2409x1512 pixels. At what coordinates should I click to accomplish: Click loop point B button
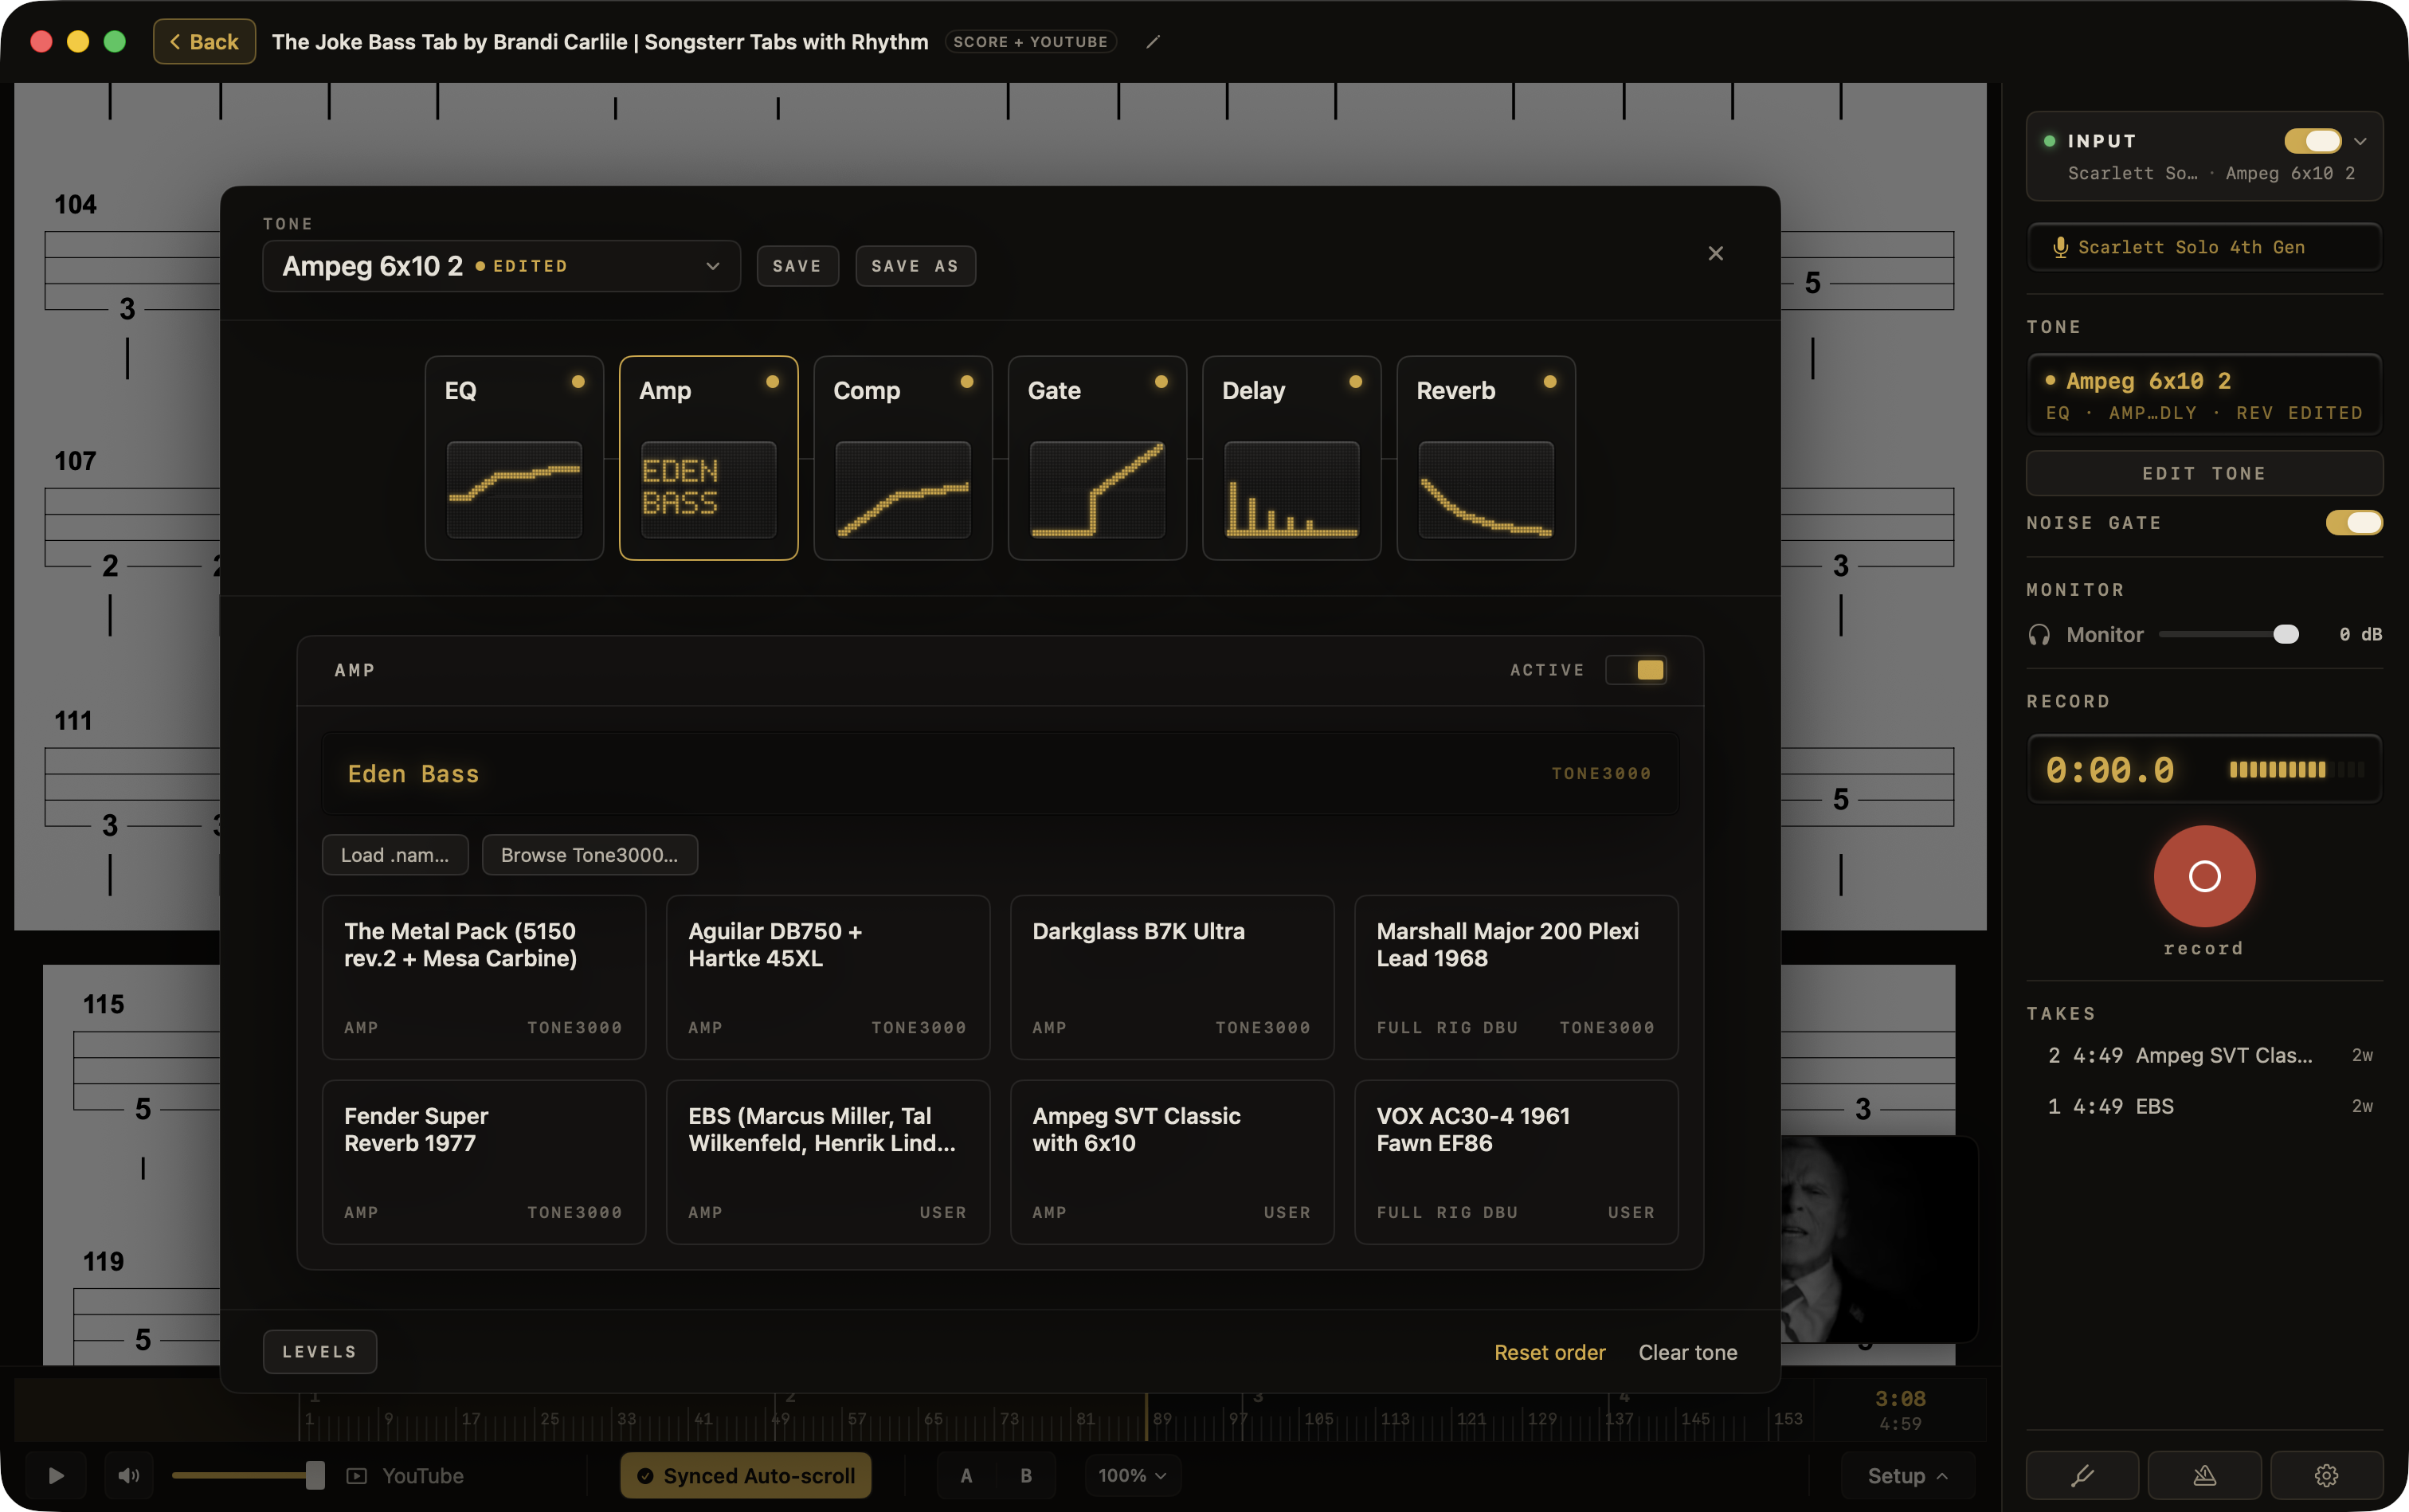[1026, 1475]
